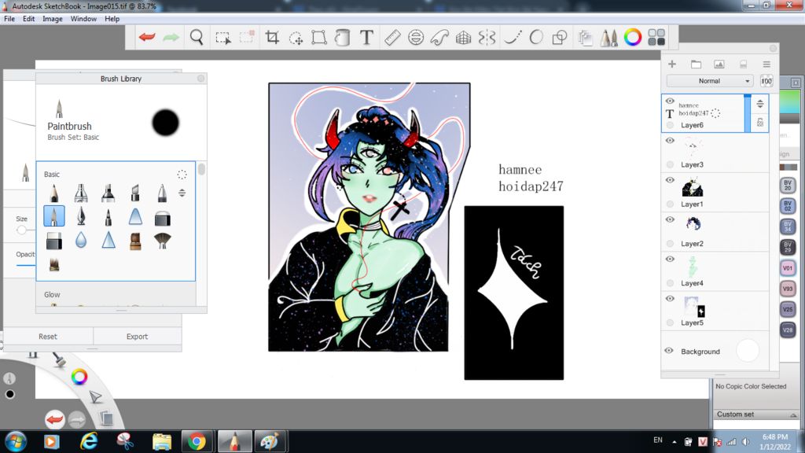
Task: Hide Layer4 using the eye icon
Action: click(670, 259)
